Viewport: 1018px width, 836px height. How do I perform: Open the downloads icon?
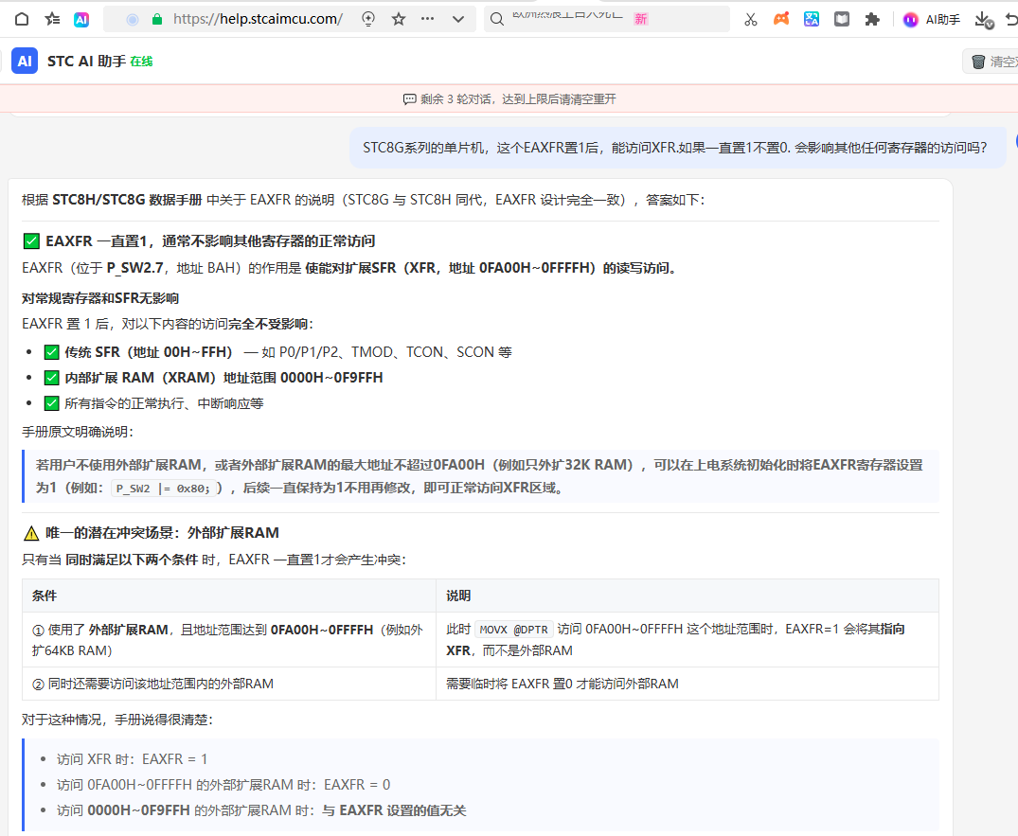pyautogui.click(x=984, y=20)
